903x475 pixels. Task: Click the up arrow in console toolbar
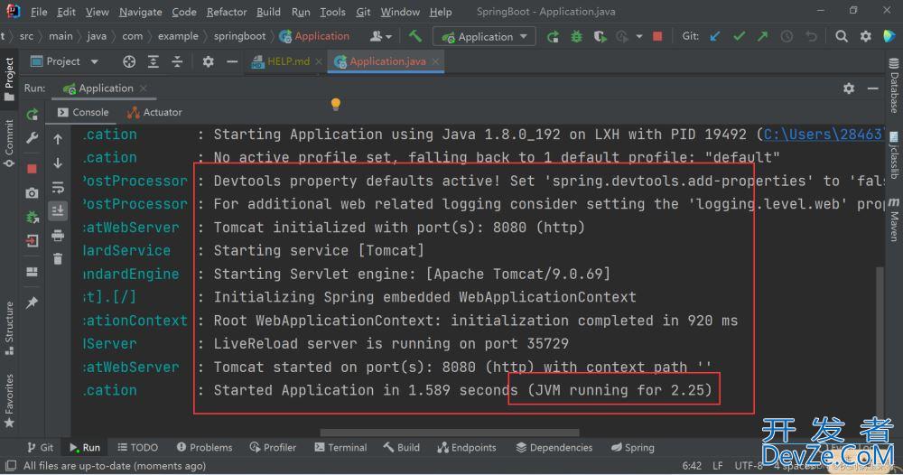tap(58, 139)
